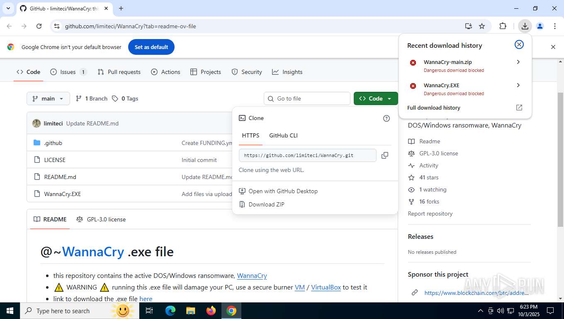Show hidden system tray icons

pyautogui.click(x=481, y=311)
